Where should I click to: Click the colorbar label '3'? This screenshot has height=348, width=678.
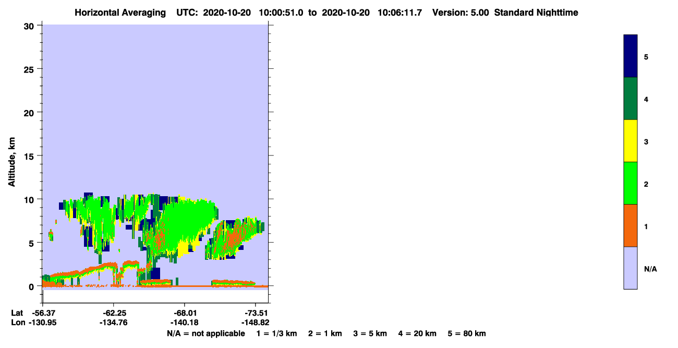pos(646,141)
